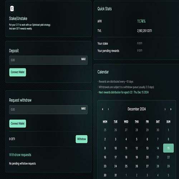Click November 25 in the calendar grid

tap(105, 130)
